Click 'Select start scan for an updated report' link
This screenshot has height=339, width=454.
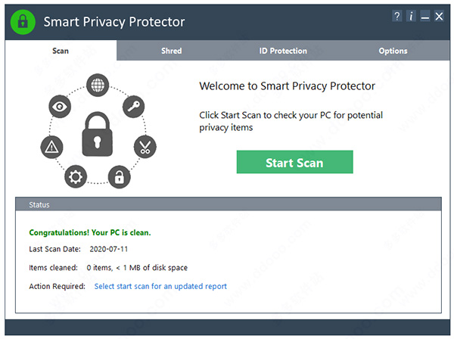(x=160, y=287)
